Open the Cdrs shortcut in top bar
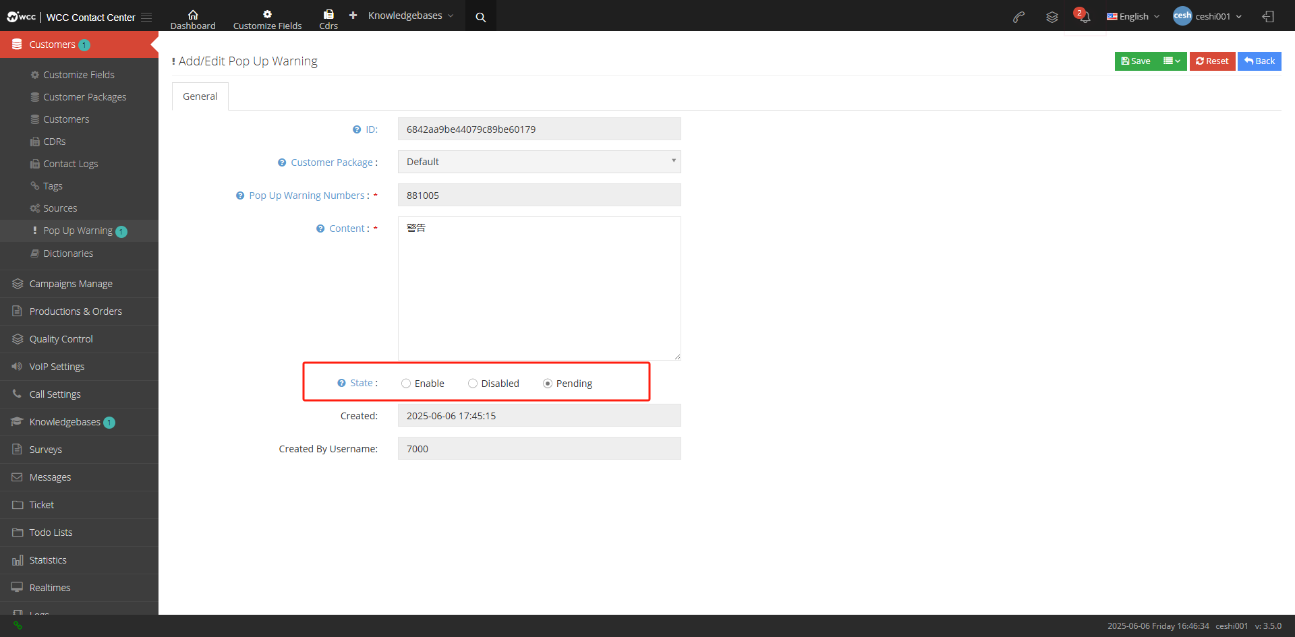The image size is (1295, 637). tap(328, 14)
